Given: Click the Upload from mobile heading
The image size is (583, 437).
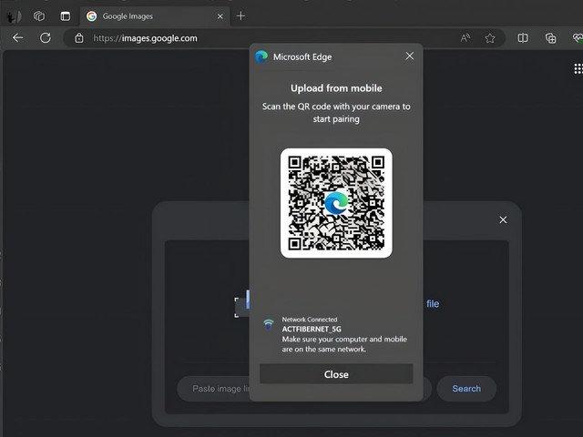Looking at the screenshot, I should 336,88.
